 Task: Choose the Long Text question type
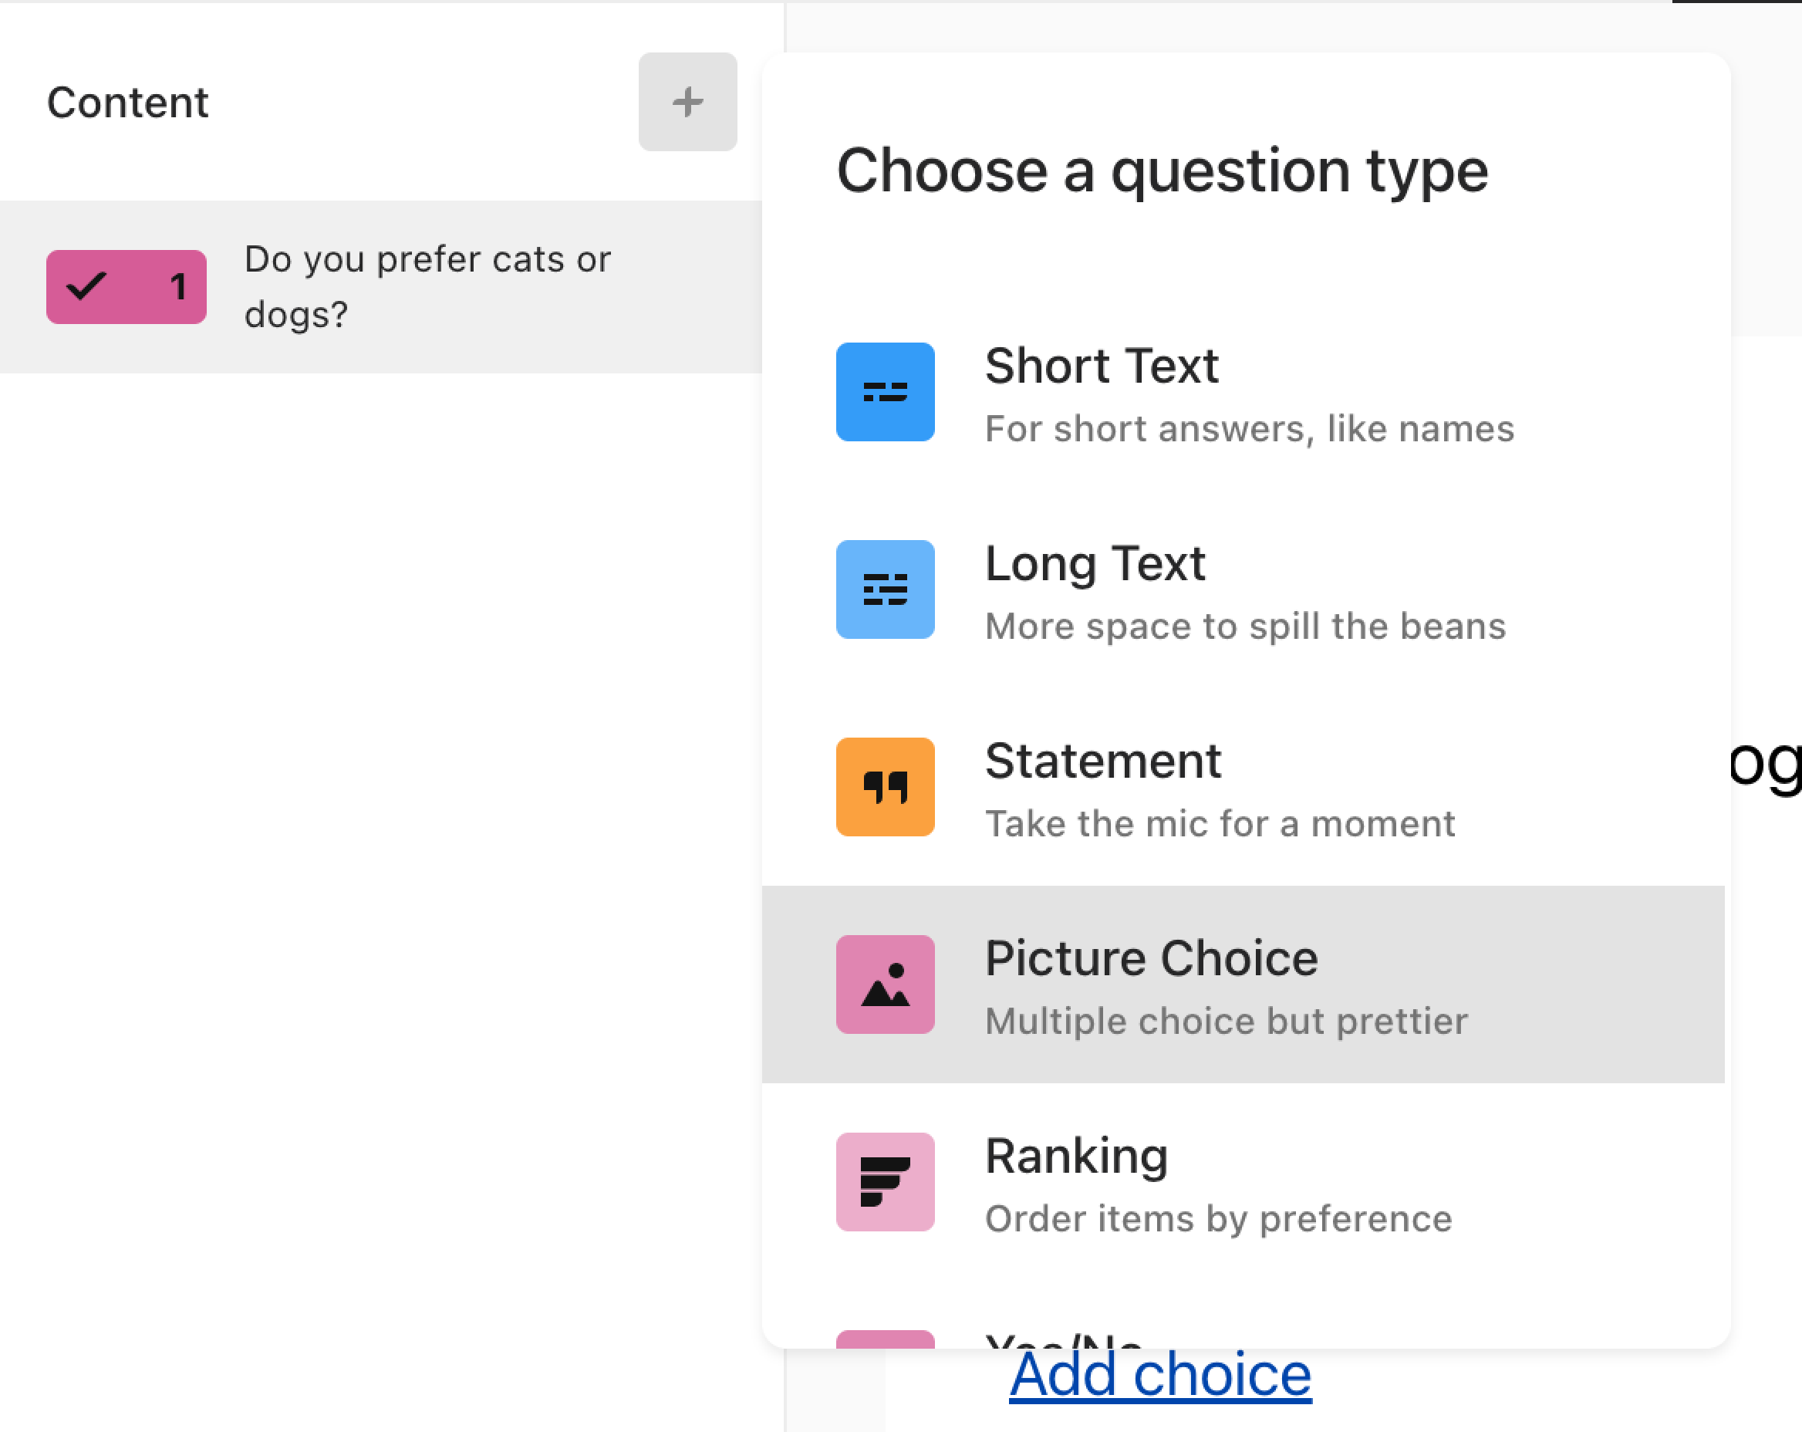click(1243, 589)
